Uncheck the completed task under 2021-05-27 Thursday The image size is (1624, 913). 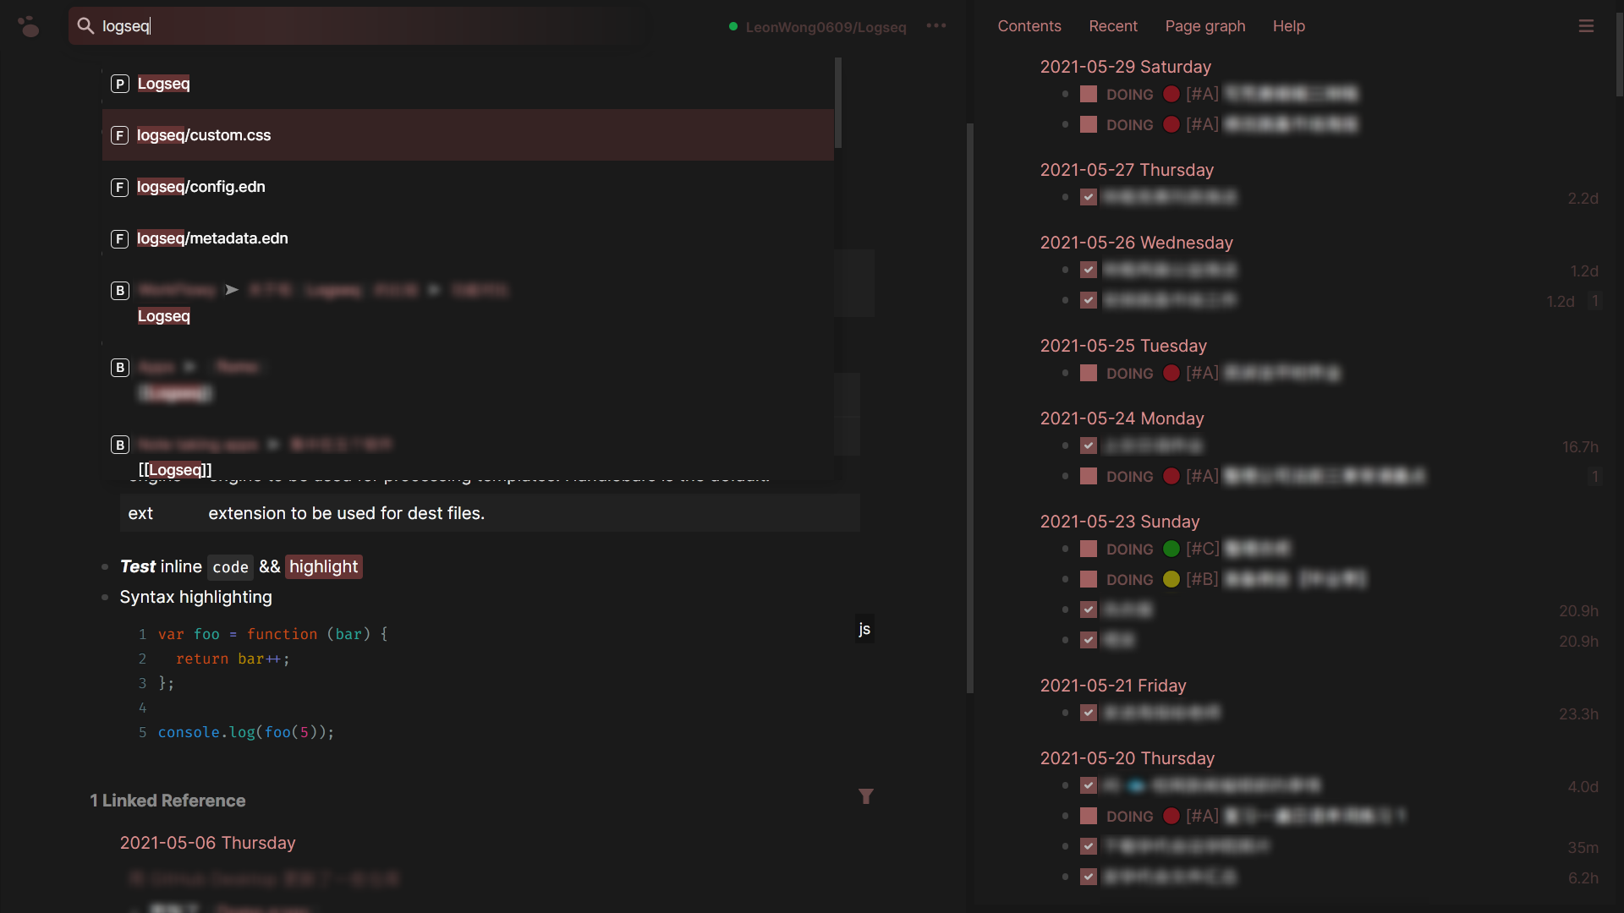(1089, 197)
